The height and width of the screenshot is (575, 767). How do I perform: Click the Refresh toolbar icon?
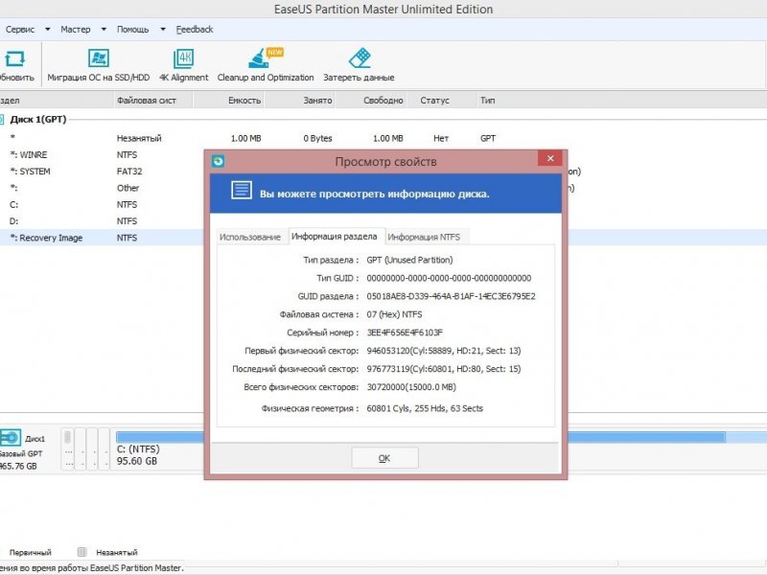pyautogui.click(x=14, y=58)
